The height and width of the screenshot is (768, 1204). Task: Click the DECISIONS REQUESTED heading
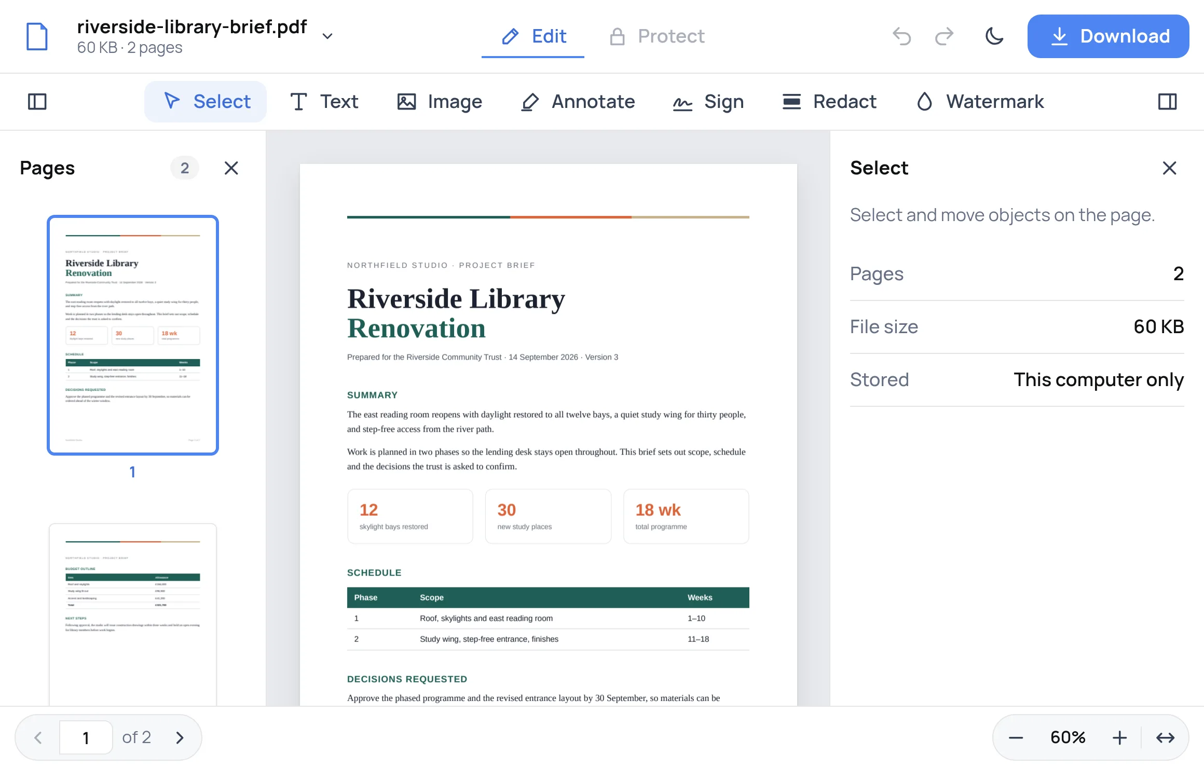coord(407,679)
